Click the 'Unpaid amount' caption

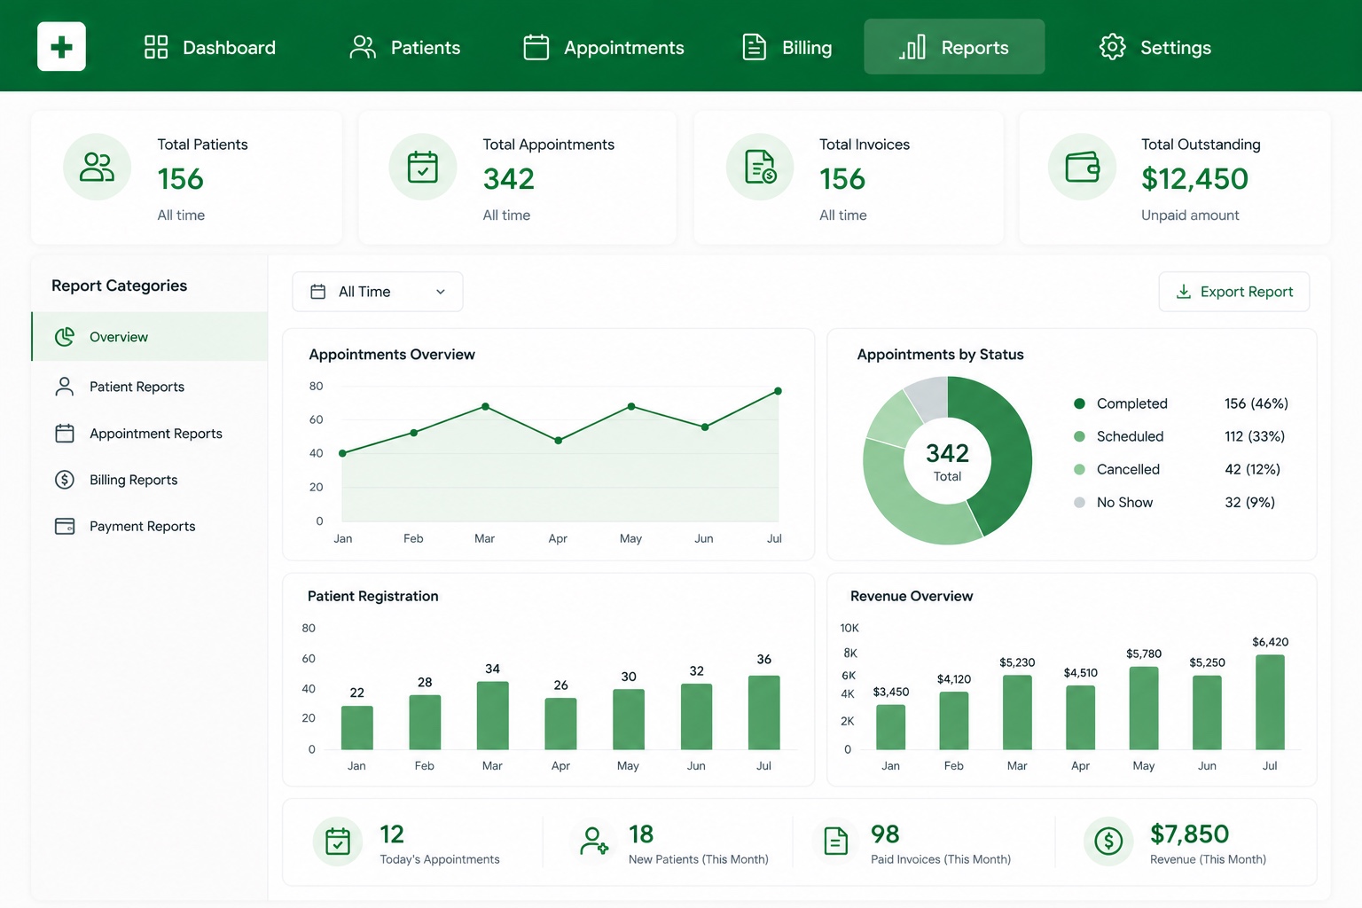point(1190,215)
